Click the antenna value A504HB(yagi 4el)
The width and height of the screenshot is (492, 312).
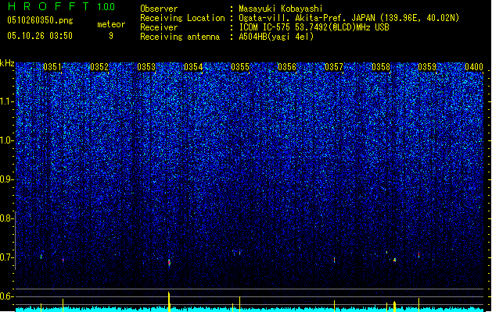(276, 37)
